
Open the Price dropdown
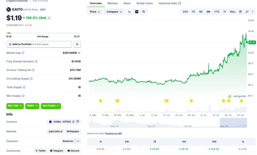tap(95, 12)
